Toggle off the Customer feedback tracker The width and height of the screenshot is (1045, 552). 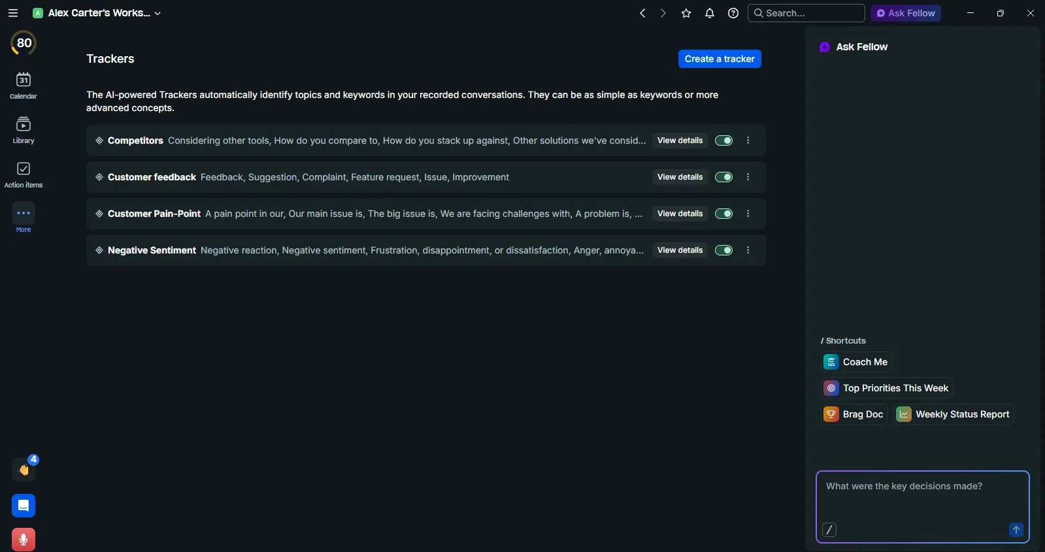[x=723, y=177]
